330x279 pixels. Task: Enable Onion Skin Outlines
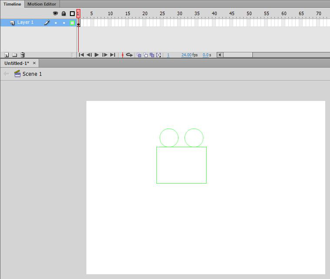point(145,55)
